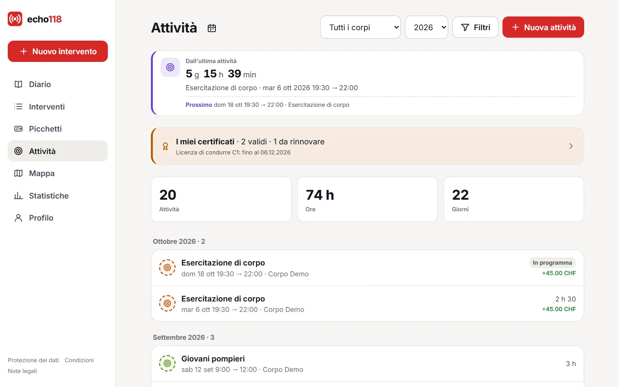Open the 2026 year selector

click(426, 27)
